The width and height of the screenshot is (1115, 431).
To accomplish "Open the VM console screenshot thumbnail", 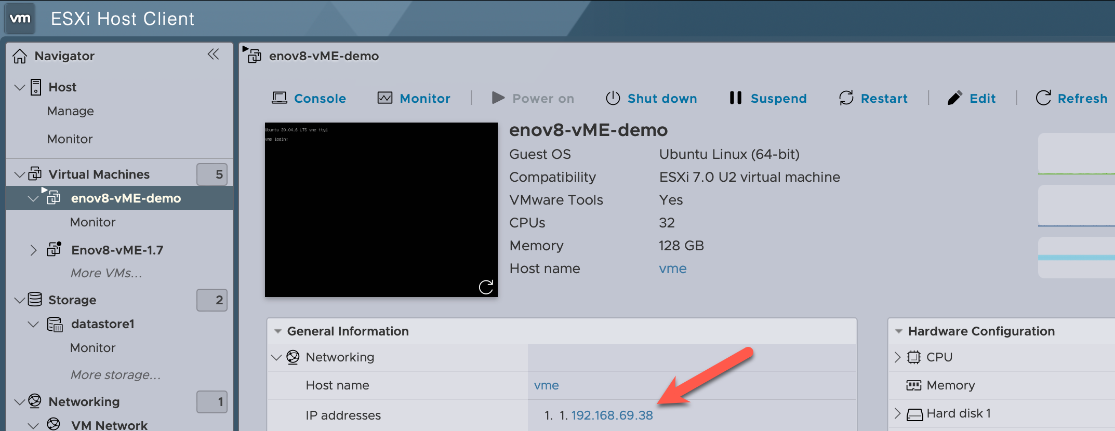I will click(381, 210).
